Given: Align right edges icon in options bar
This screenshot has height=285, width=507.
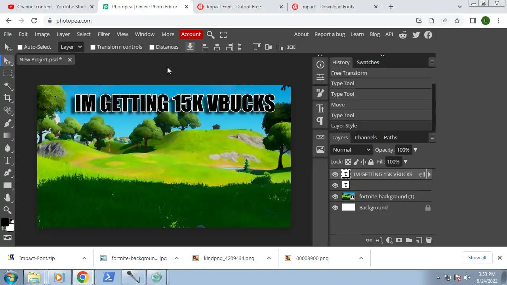Looking at the screenshot, I should pos(229,47).
